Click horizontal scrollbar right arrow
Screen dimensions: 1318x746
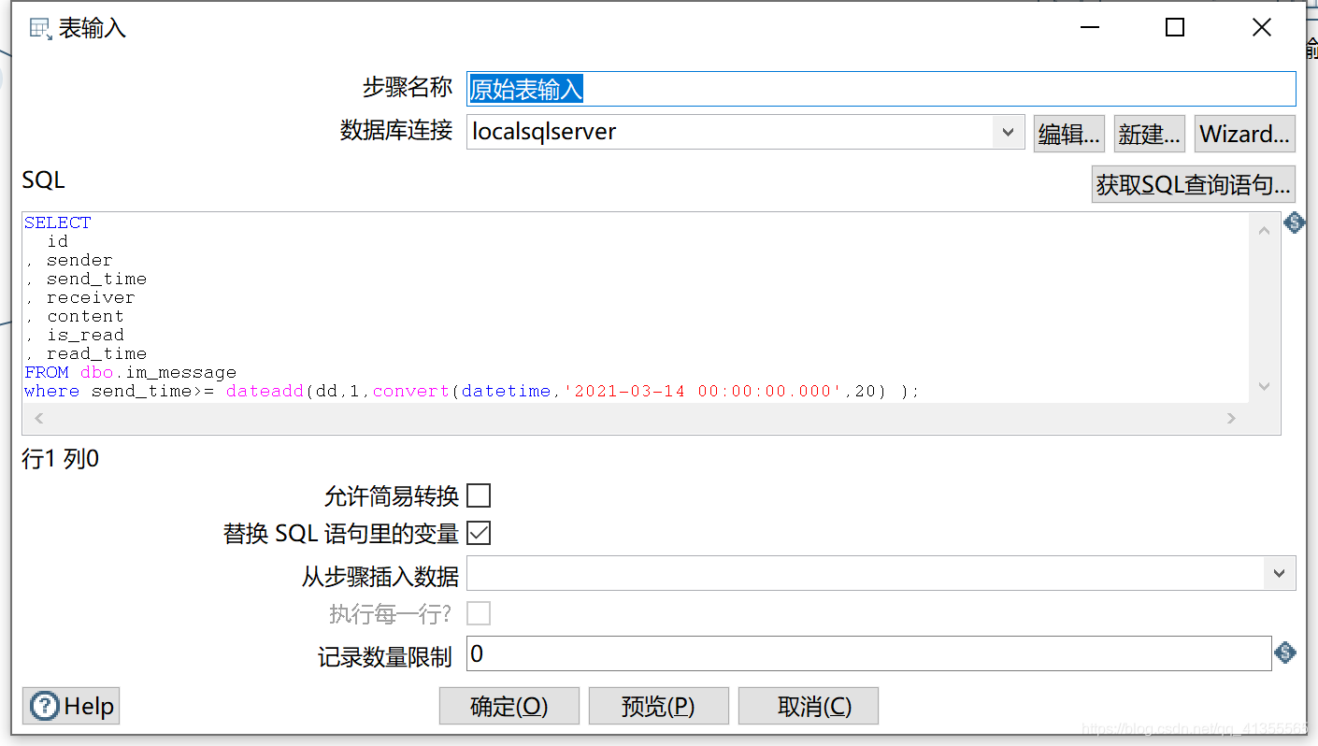pos(1232,419)
